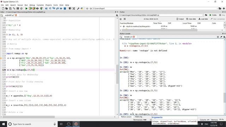226x127 pixels.
Task: Click console magnifier icon
Action: 224,37
